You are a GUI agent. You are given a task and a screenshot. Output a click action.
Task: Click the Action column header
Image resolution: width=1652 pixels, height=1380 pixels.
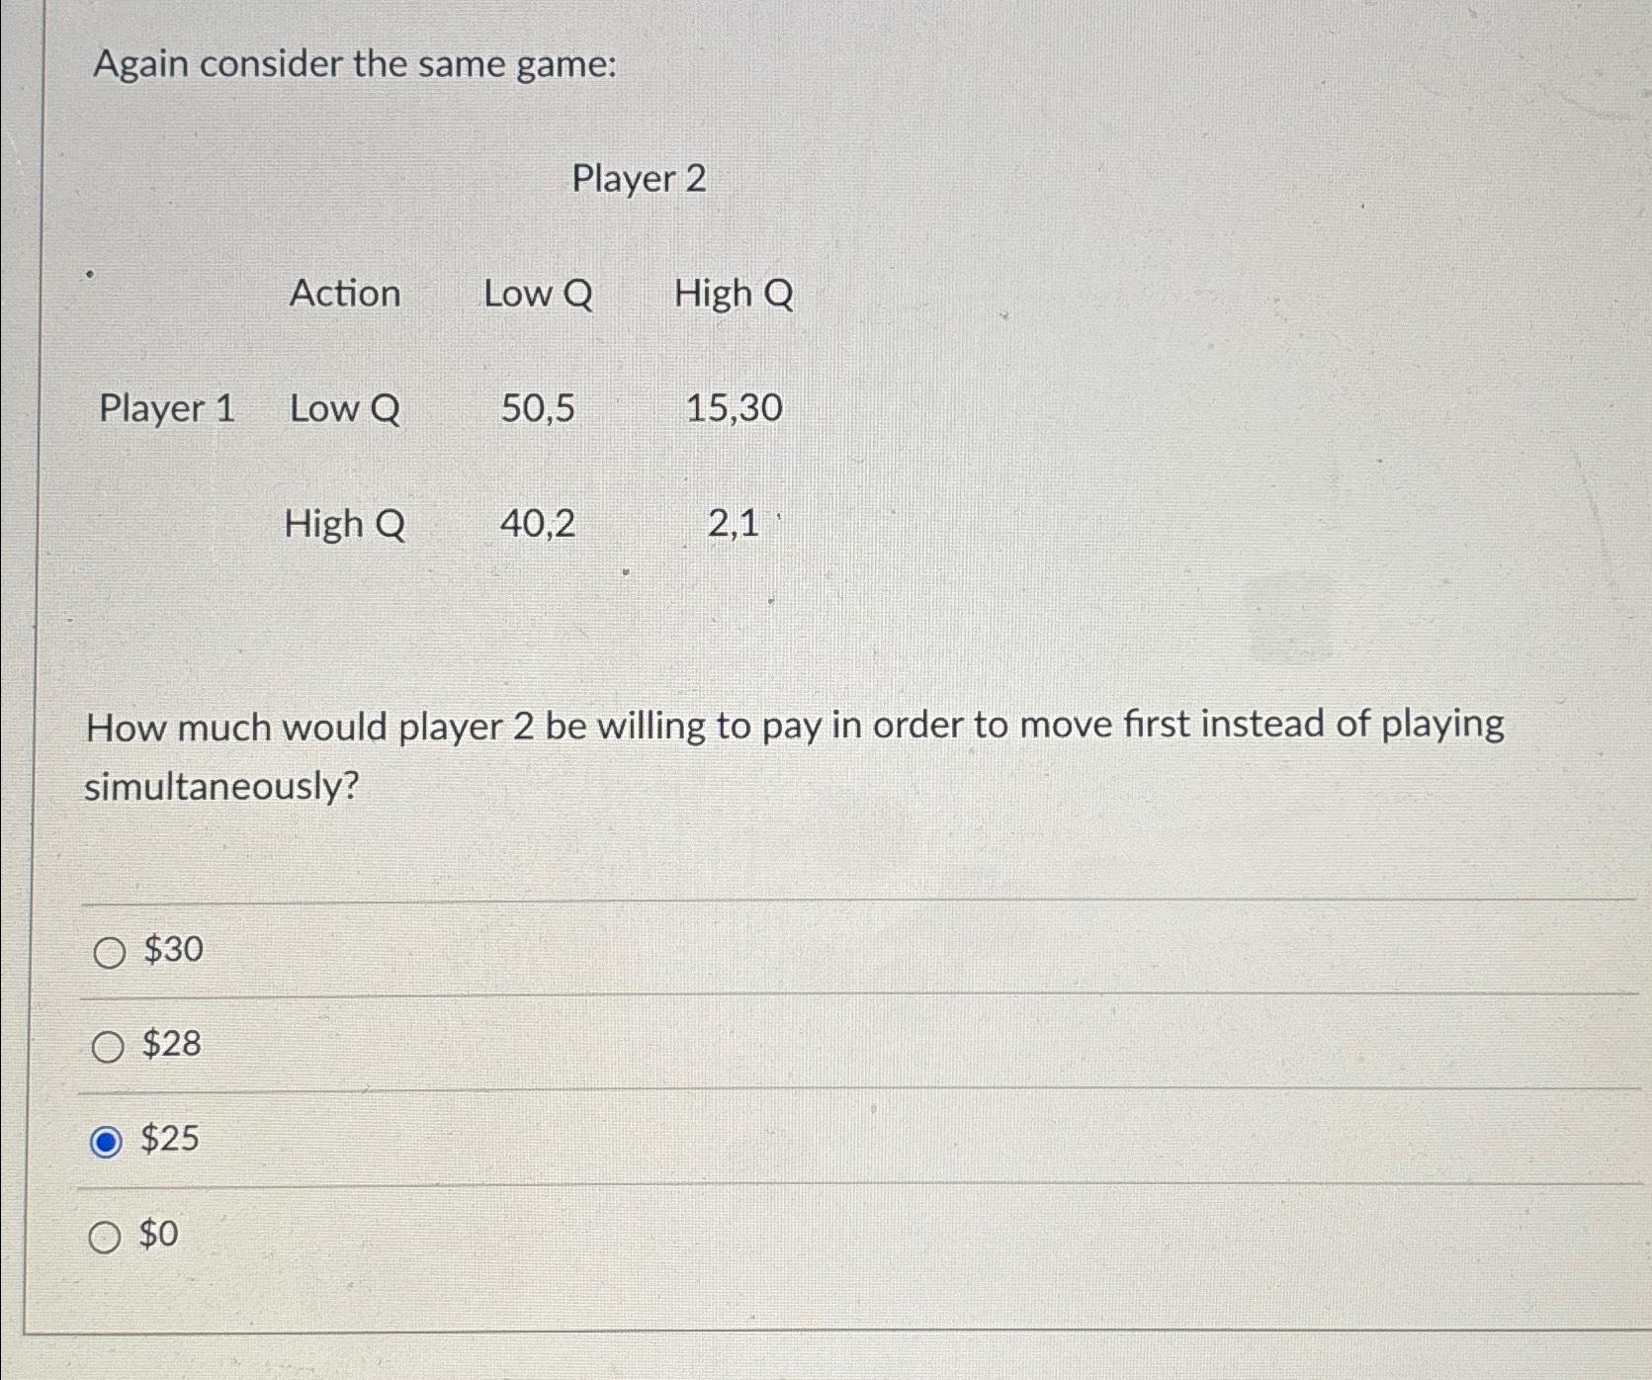coord(344,295)
